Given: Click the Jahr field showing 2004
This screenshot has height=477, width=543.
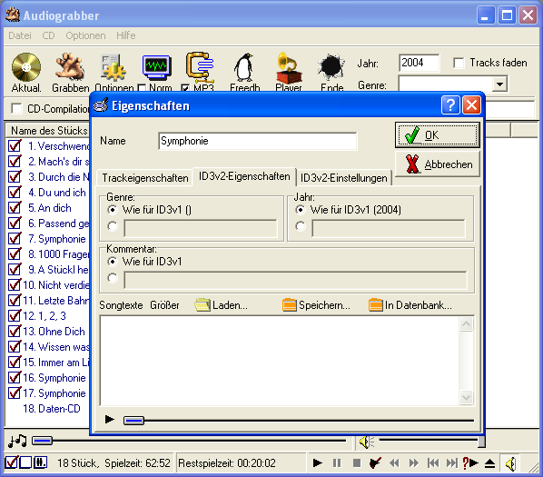Looking at the screenshot, I should point(419,63).
